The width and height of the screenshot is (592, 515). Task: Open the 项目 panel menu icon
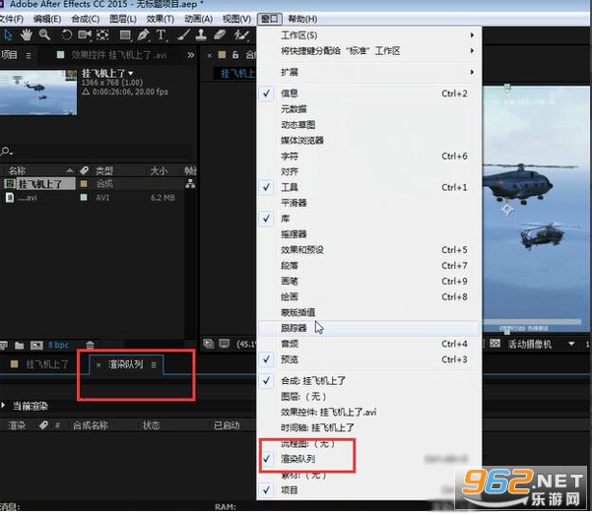tap(29, 55)
